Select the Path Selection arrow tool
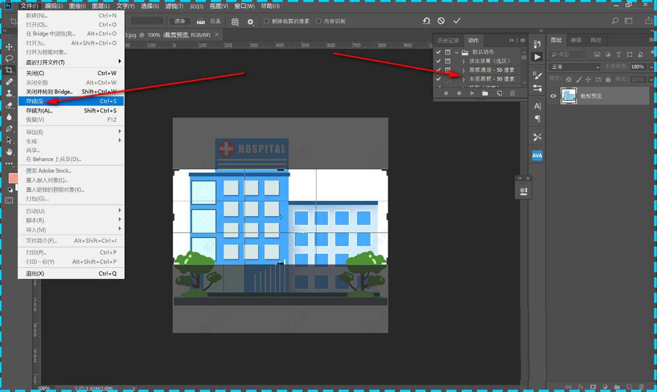The width and height of the screenshot is (657, 392). [9, 140]
